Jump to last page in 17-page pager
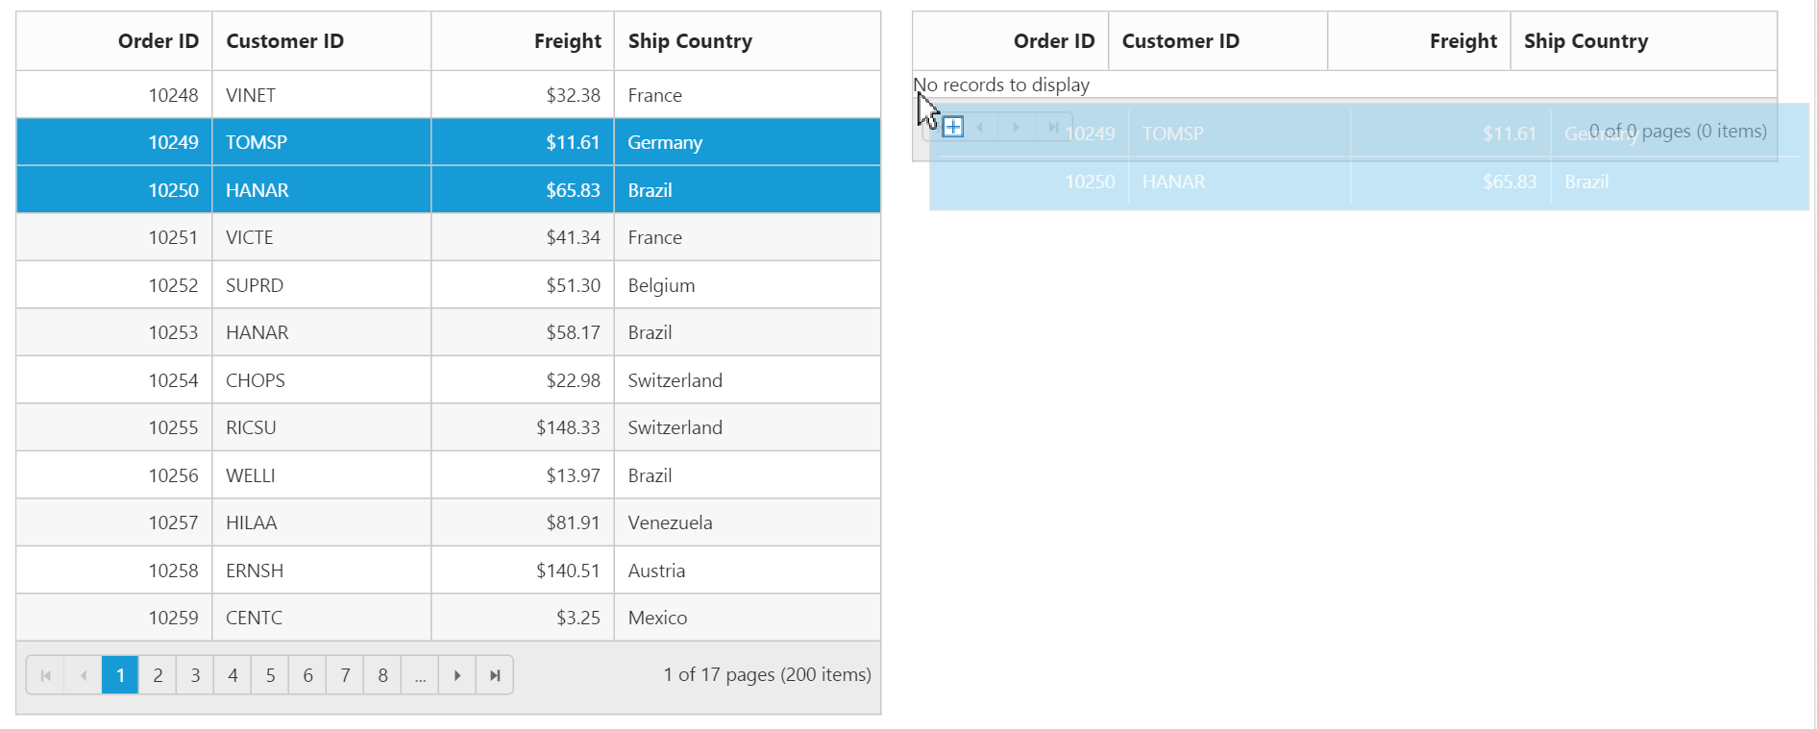 click(495, 675)
